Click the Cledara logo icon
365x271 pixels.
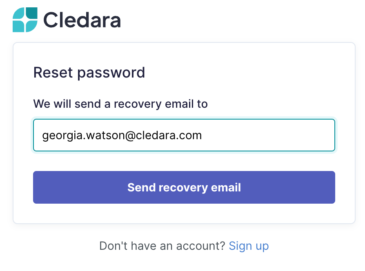point(25,20)
